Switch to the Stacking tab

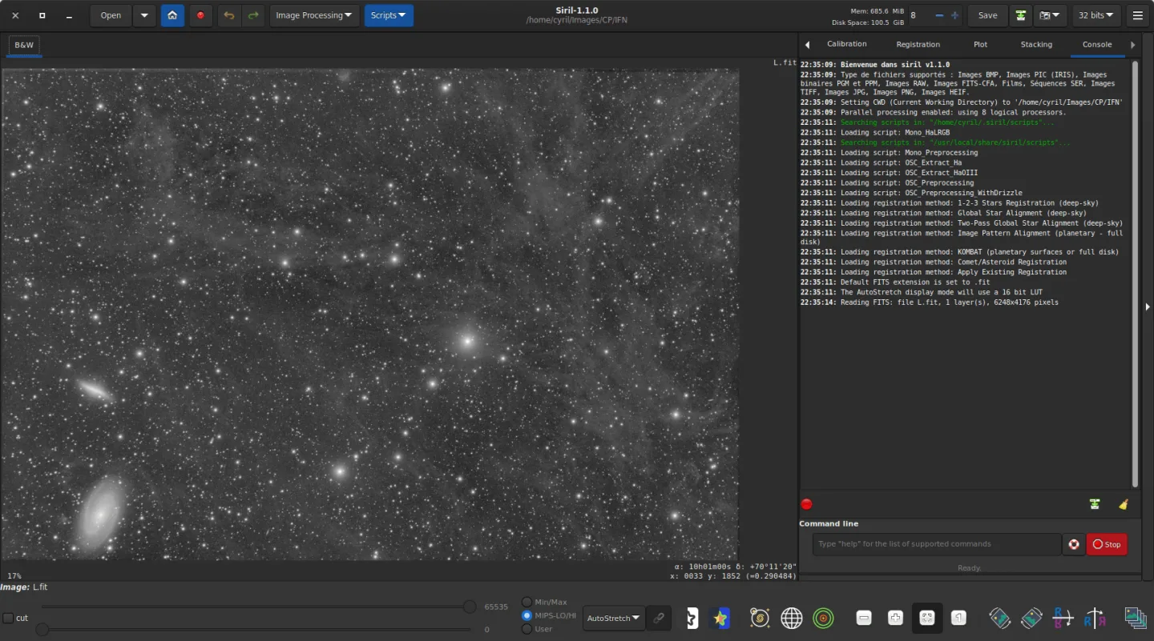click(x=1036, y=44)
